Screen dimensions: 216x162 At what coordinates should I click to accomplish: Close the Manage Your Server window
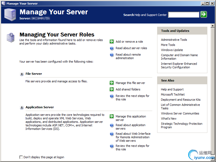(x=212, y=4)
